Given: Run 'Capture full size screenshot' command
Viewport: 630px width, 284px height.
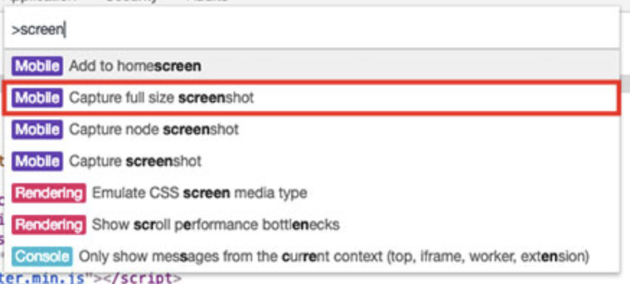Looking at the screenshot, I should pos(312,97).
